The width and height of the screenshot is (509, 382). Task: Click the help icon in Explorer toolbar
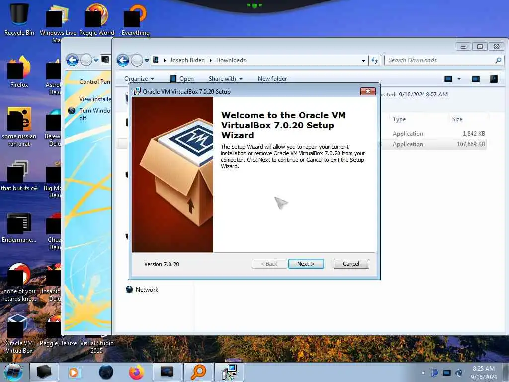tap(494, 79)
